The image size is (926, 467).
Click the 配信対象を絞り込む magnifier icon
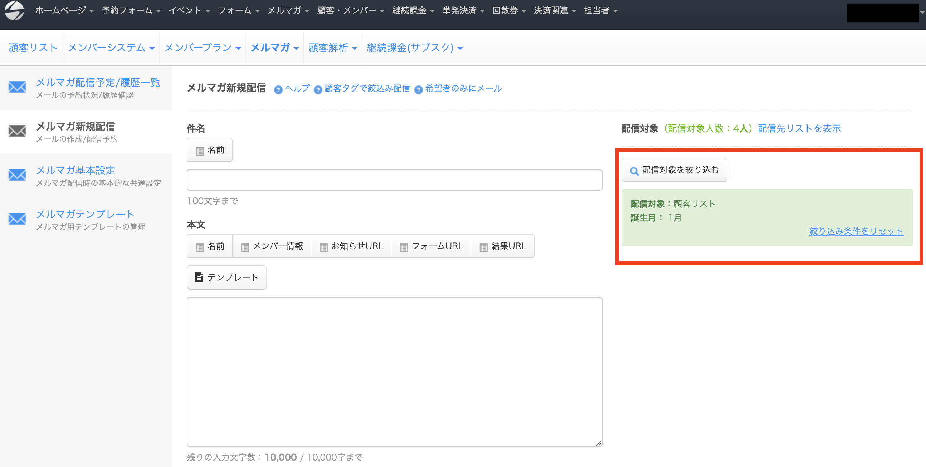pos(634,171)
